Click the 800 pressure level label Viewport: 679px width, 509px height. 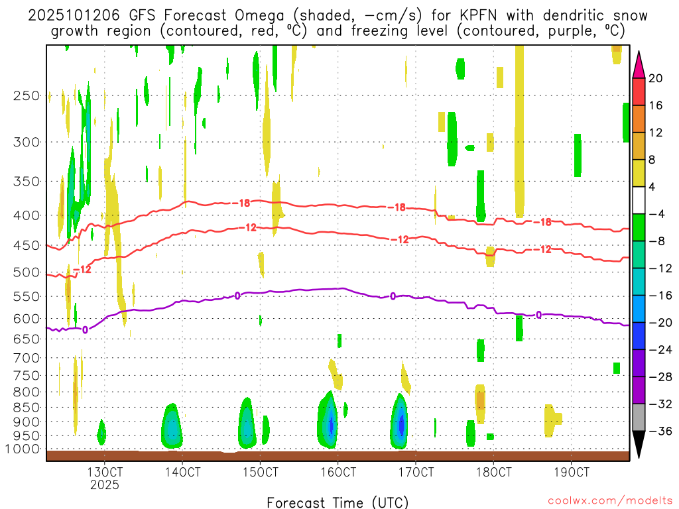tap(27, 392)
